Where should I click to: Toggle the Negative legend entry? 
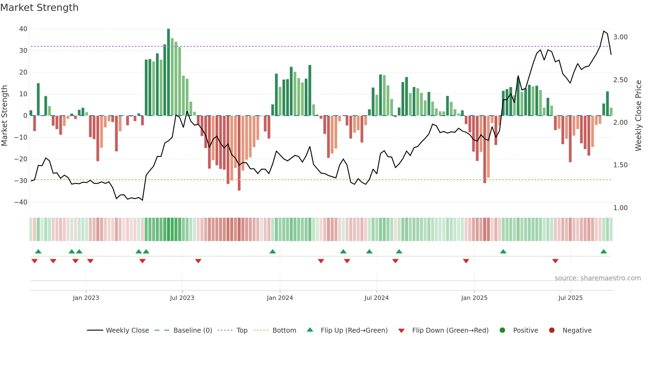click(x=570, y=330)
